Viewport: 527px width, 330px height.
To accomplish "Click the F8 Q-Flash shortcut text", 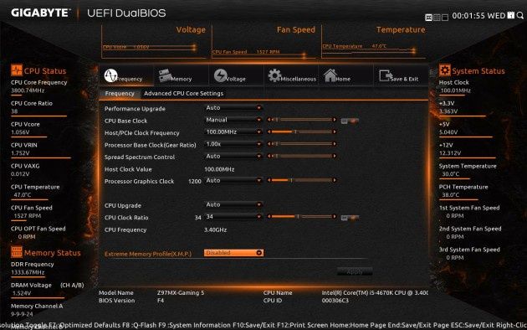I will (x=142, y=325).
